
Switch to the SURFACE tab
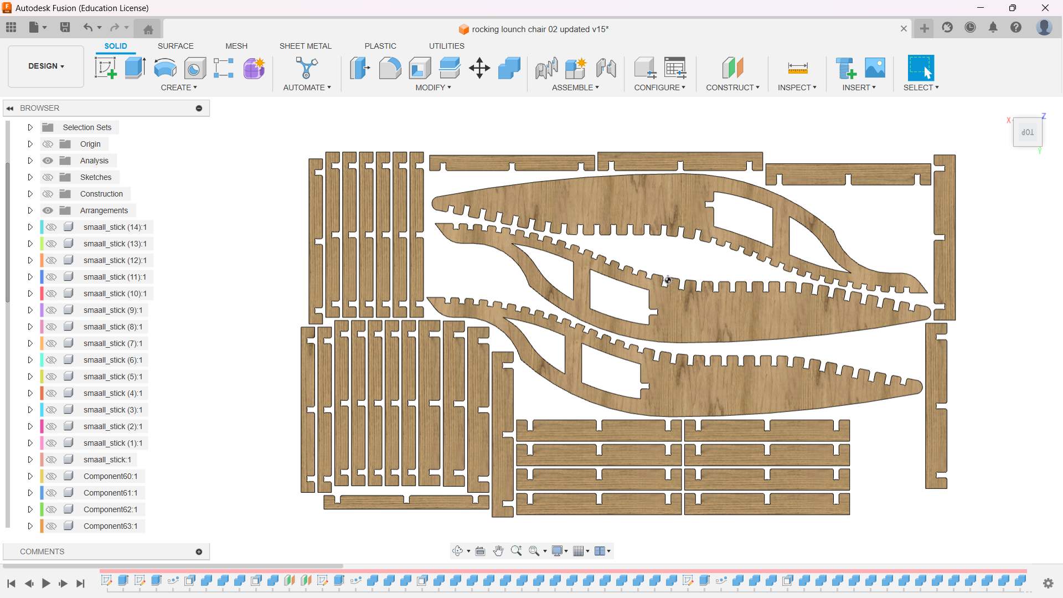pyautogui.click(x=175, y=46)
